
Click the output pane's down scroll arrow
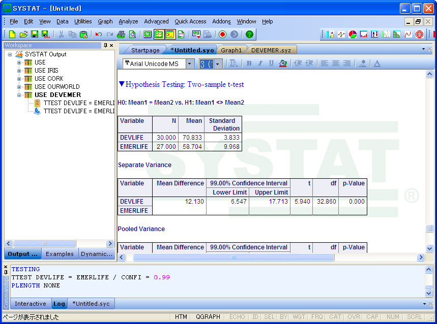tap(429, 248)
